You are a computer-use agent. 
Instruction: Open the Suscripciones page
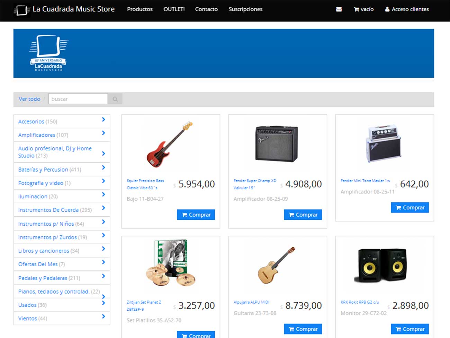tap(245, 9)
